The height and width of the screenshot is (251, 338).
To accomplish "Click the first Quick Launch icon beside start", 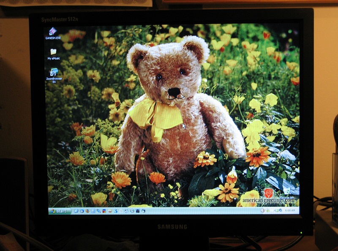I will click(76, 211).
